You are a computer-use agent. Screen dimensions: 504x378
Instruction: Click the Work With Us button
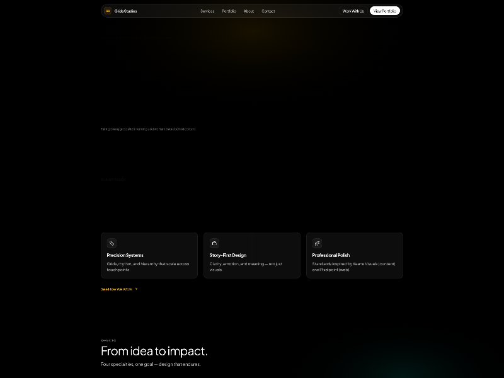[352, 11]
